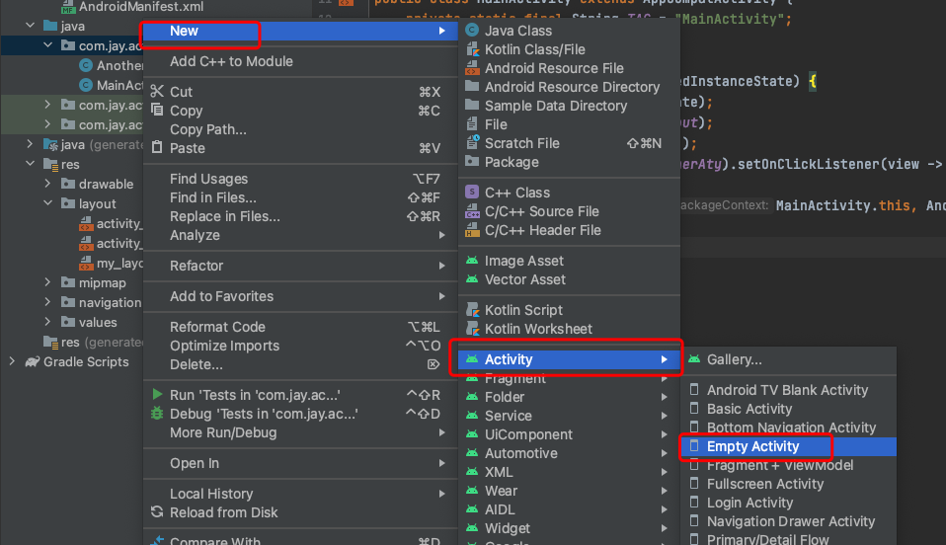The width and height of the screenshot is (946, 545).
Task: Collapse the layout folder
Action: (47, 202)
